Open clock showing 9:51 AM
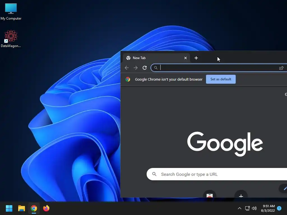Image resolution: width=287 pixels, height=215 pixels. 268,208
